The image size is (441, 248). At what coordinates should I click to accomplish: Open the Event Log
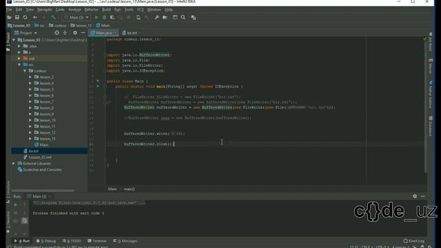(x=413, y=241)
